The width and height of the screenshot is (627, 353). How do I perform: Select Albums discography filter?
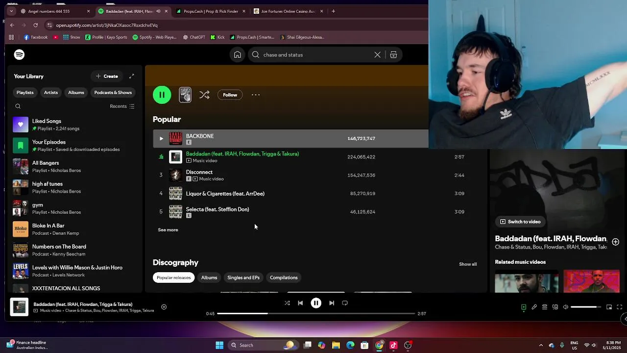coord(209,277)
